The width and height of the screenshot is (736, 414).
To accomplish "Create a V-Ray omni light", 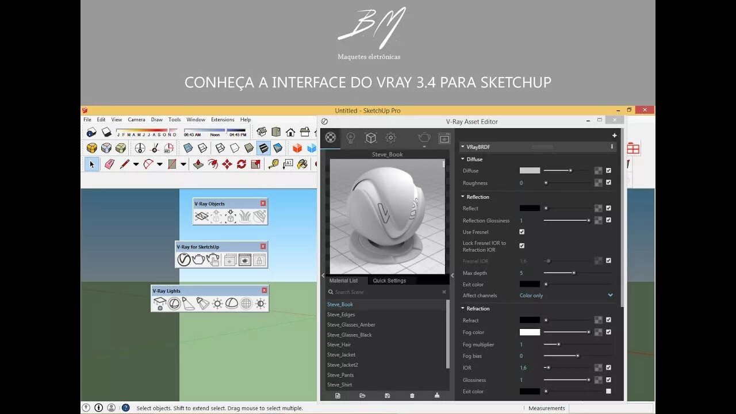I will point(217,304).
